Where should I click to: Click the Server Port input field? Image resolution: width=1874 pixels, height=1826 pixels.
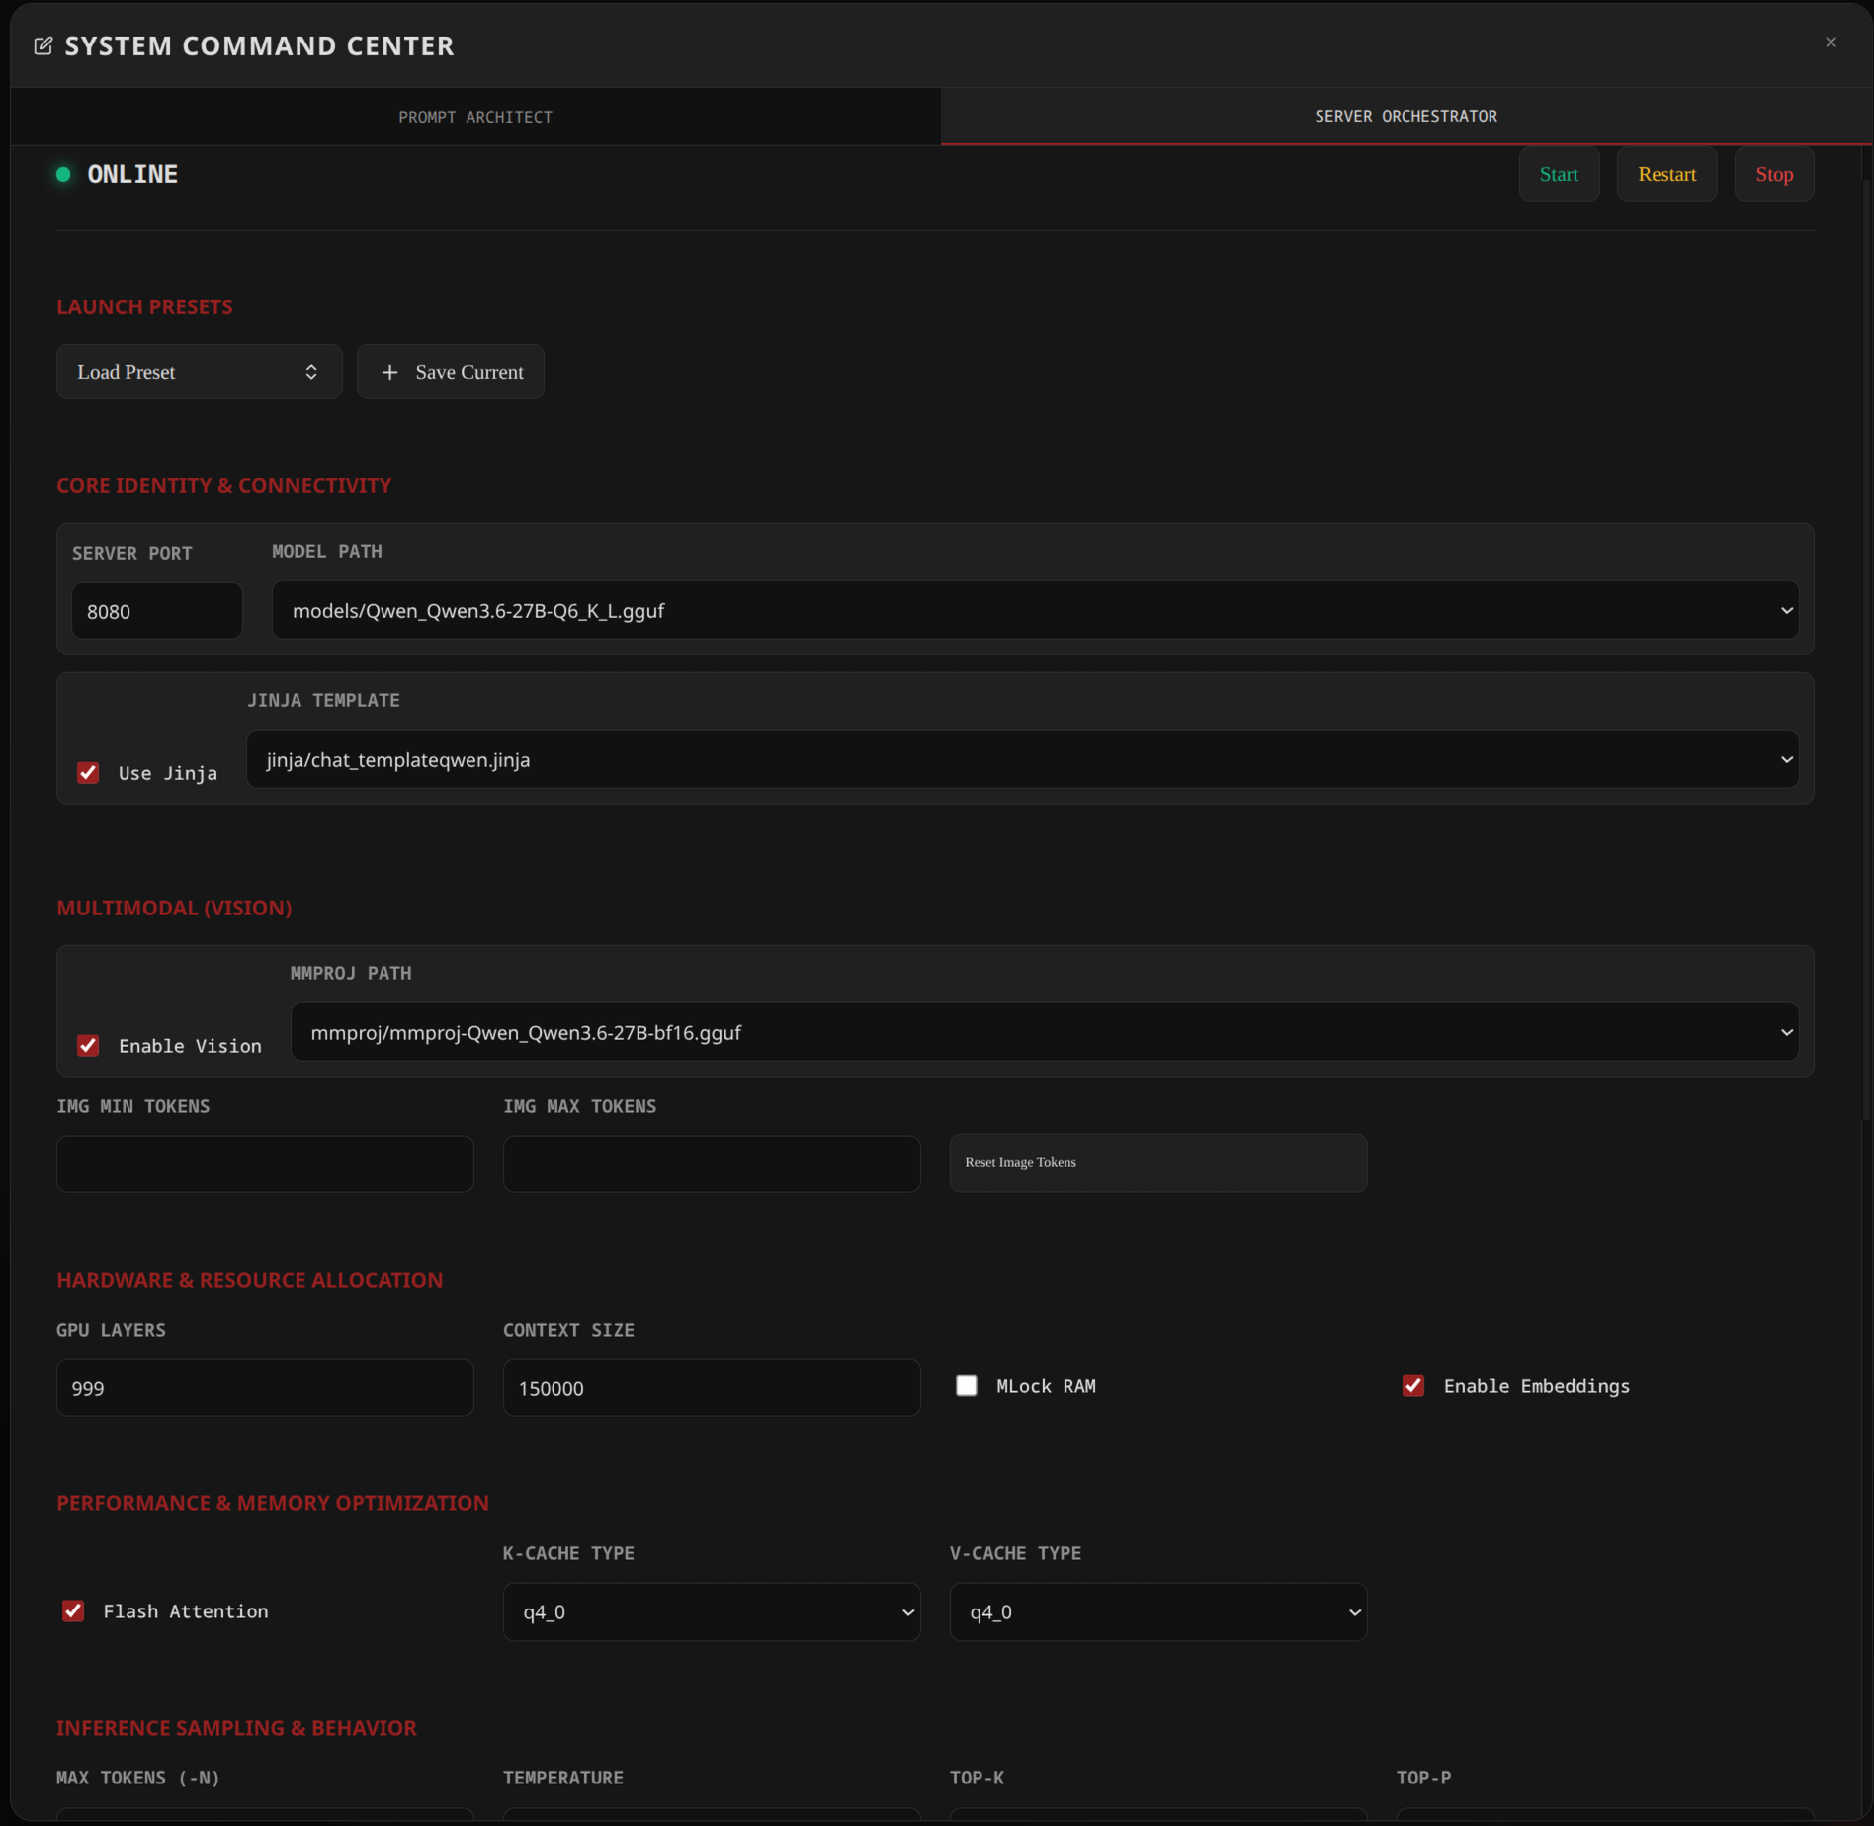(157, 611)
